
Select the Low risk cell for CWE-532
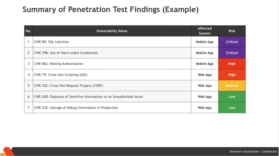232,108
